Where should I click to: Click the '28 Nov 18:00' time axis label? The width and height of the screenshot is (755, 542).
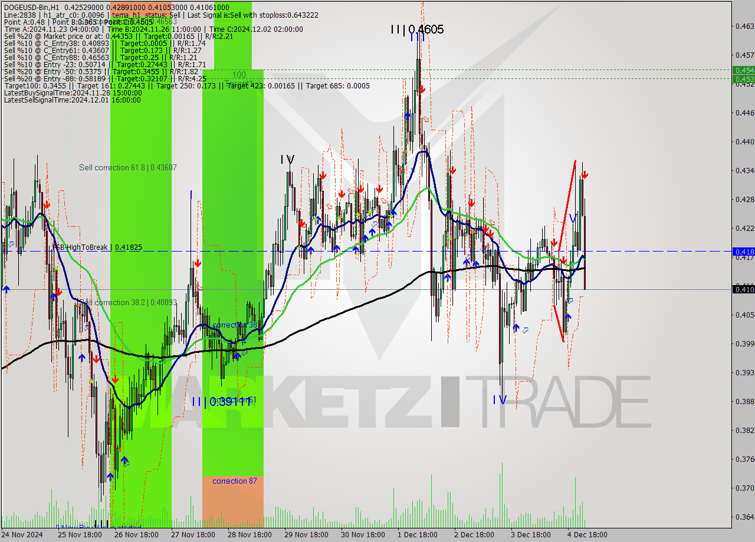coord(250,535)
